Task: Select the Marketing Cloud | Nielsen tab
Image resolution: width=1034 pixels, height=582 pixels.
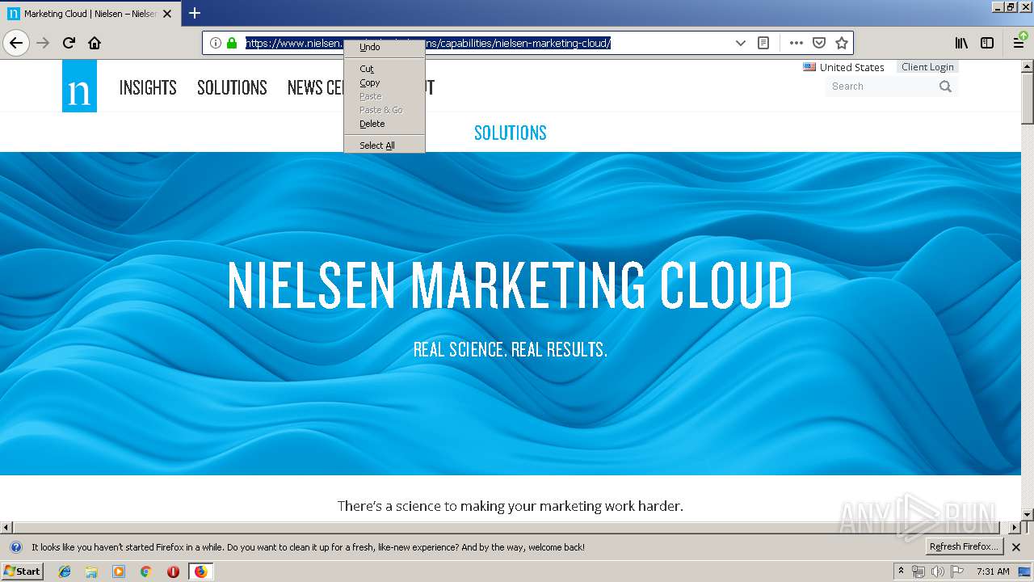Action: tap(90, 14)
